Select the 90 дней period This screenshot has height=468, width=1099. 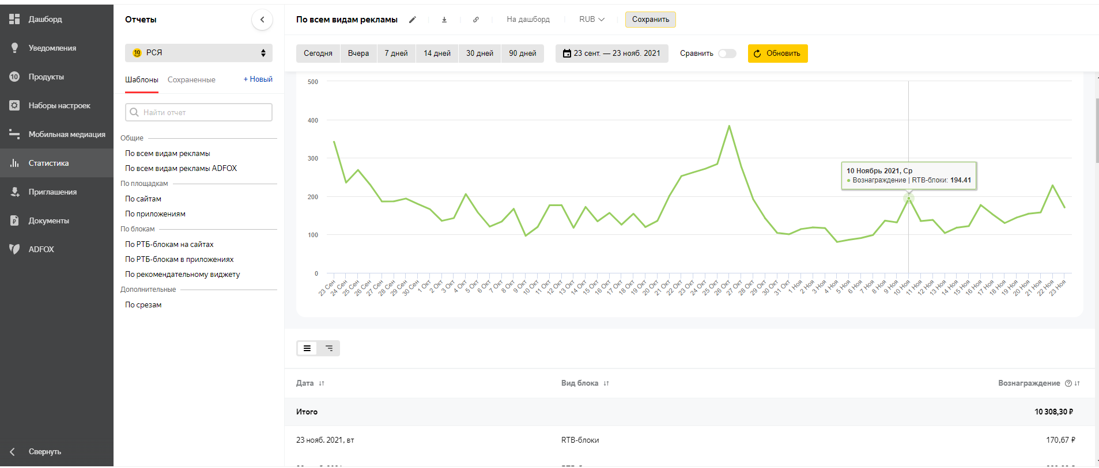[x=523, y=54]
